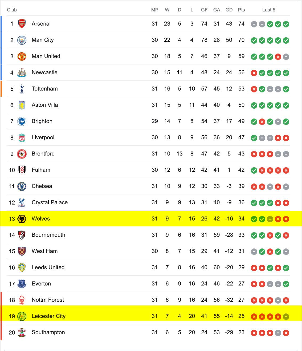Click Leicester City's grey draw result icon
The width and height of the screenshot is (302, 351).
[x=286, y=317]
